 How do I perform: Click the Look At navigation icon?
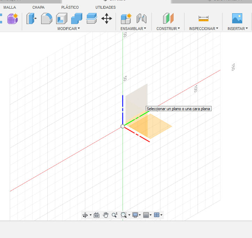(97, 215)
